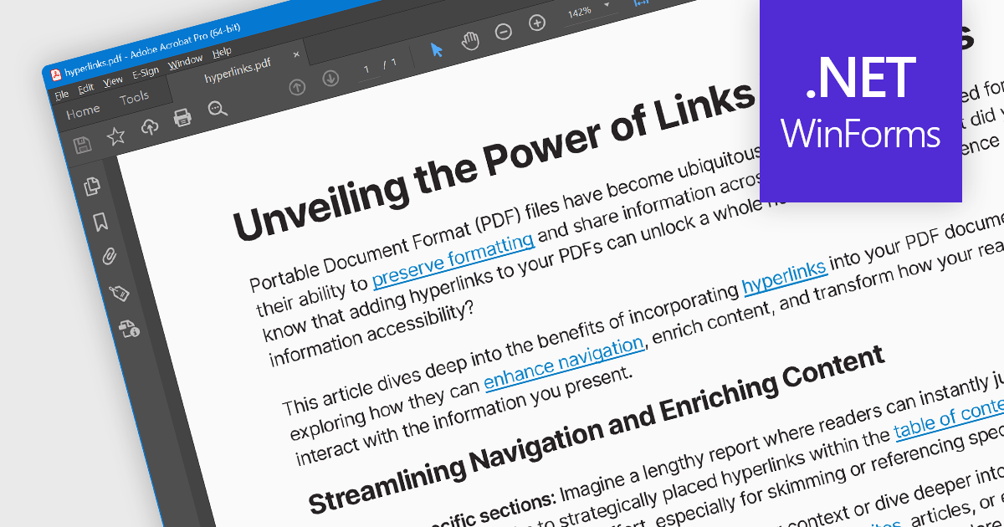The image size is (1004, 527).
Task: Follow the 'table of conte' link
Action: 948,417
